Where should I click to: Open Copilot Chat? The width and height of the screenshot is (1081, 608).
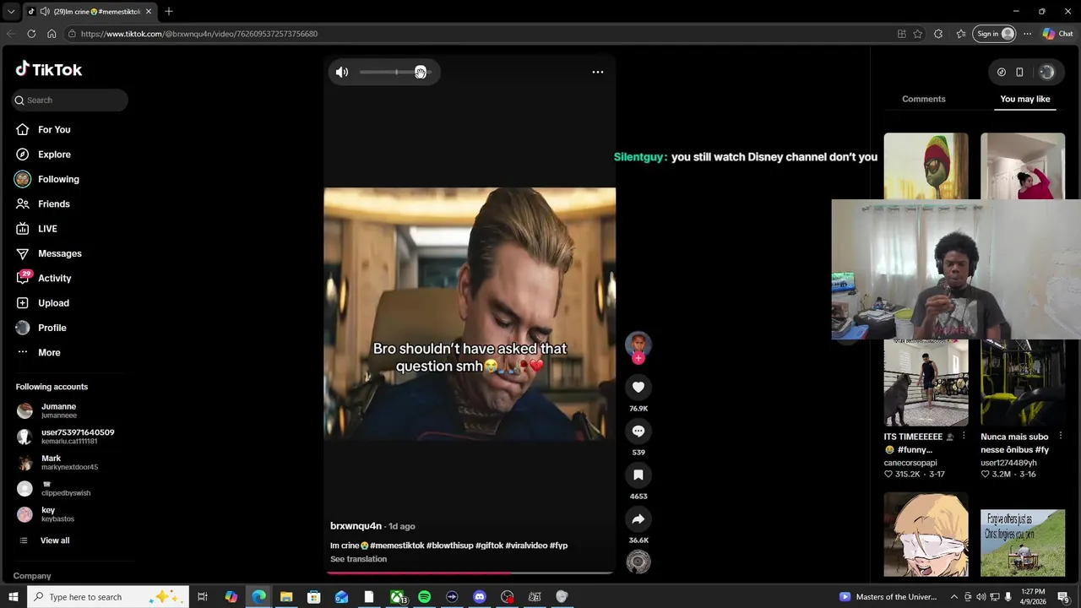click(x=1057, y=34)
